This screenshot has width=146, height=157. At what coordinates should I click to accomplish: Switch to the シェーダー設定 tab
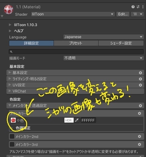point(121,43)
